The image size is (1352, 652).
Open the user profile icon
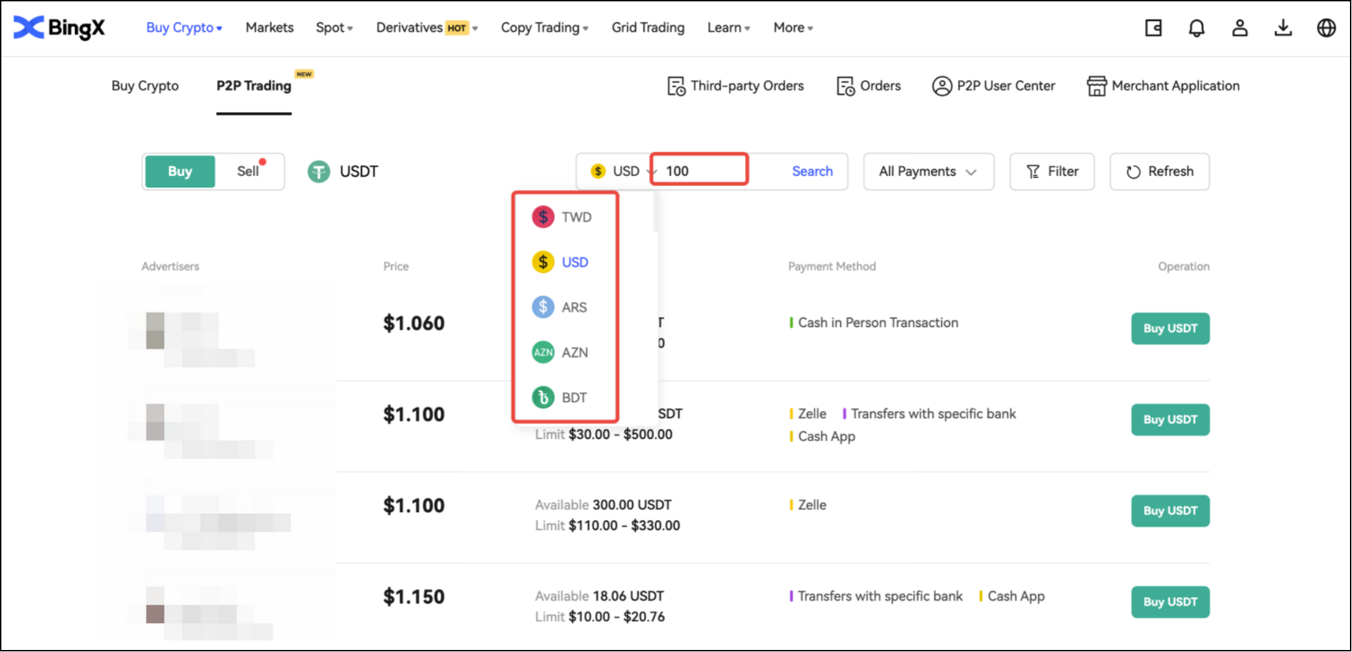tap(1239, 28)
